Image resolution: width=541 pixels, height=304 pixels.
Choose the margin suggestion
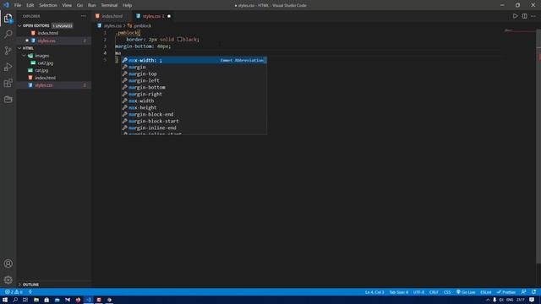point(194,68)
